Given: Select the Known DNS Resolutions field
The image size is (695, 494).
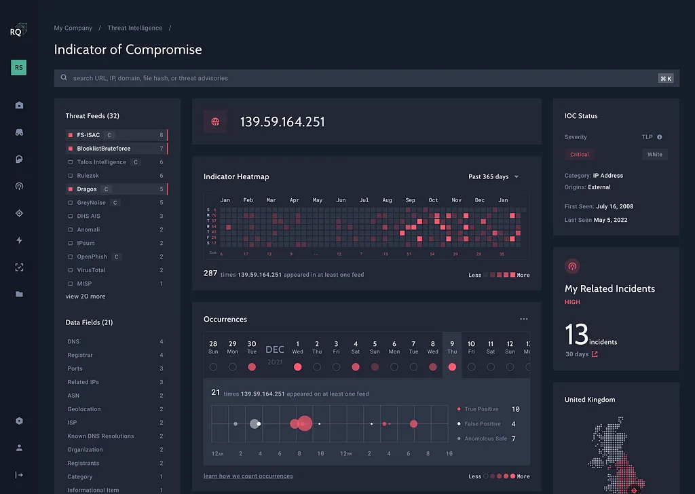Looking at the screenshot, I should pos(115,436).
